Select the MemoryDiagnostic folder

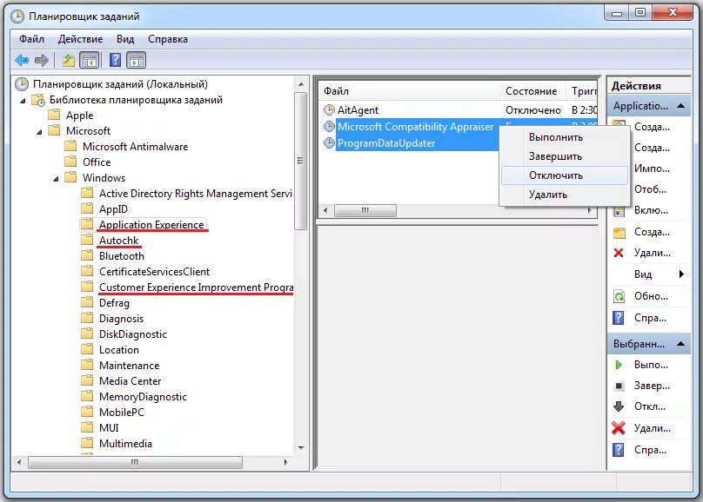(x=143, y=397)
